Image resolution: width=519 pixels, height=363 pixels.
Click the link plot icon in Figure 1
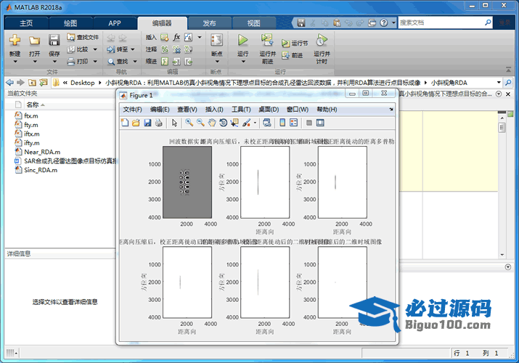(267, 123)
